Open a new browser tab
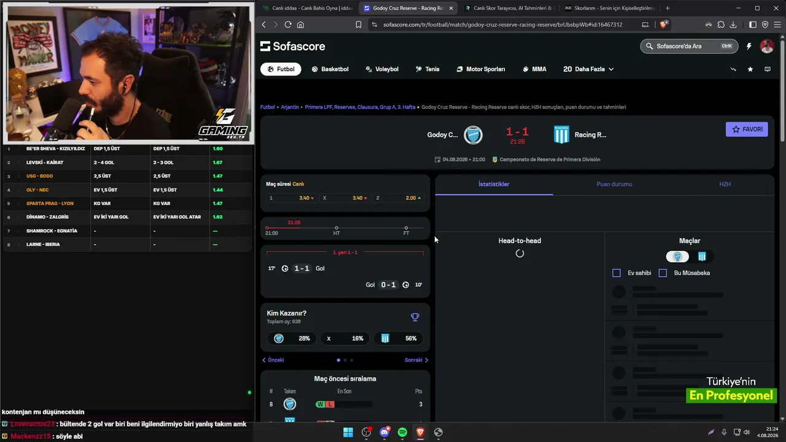Screen dimensions: 786x442 [667, 8]
